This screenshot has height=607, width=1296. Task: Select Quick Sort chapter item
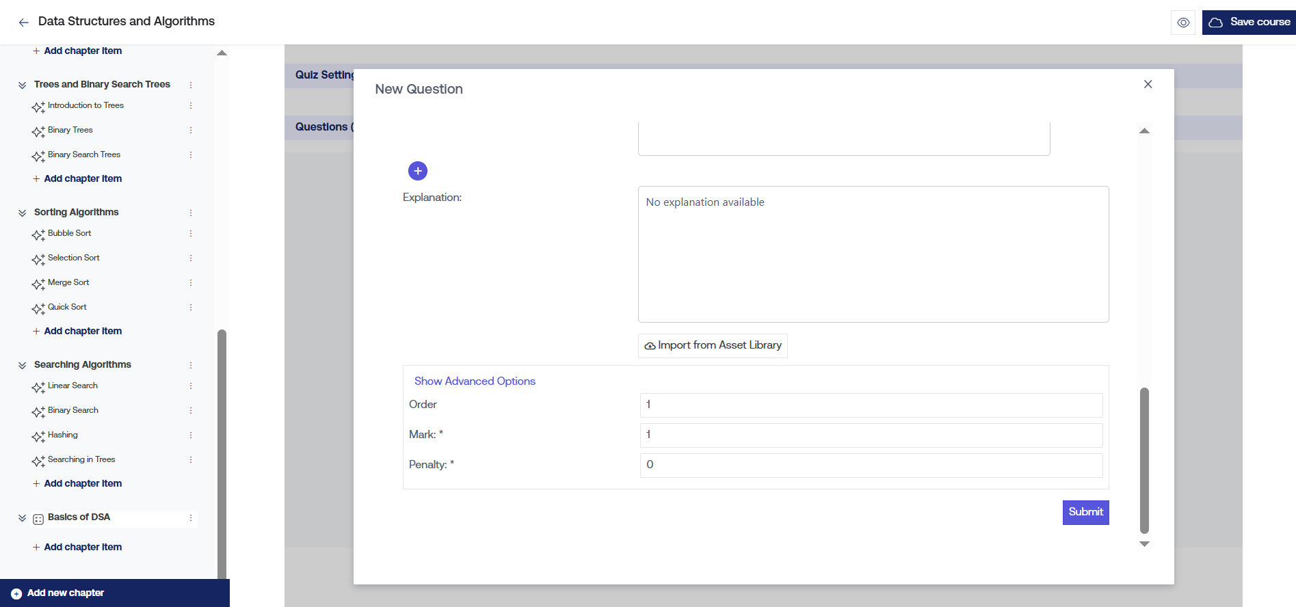pyautogui.click(x=67, y=307)
